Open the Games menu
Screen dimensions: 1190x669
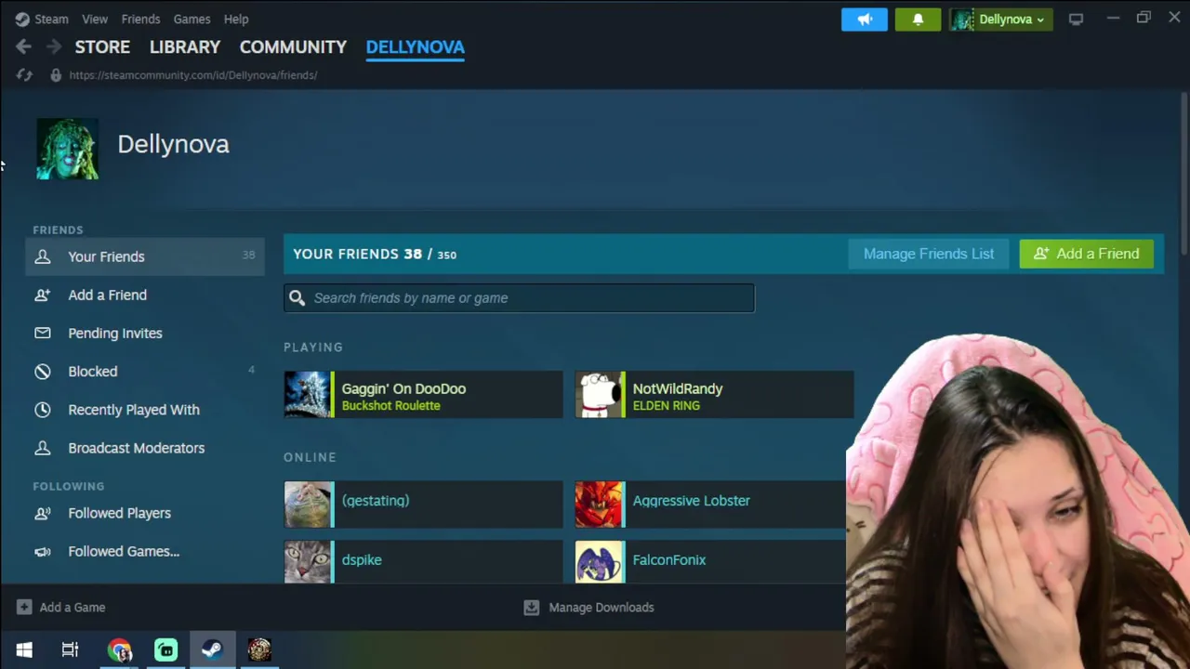(192, 19)
